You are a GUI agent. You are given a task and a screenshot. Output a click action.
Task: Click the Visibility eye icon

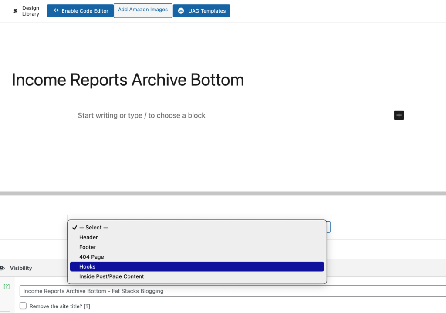[2, 268]
